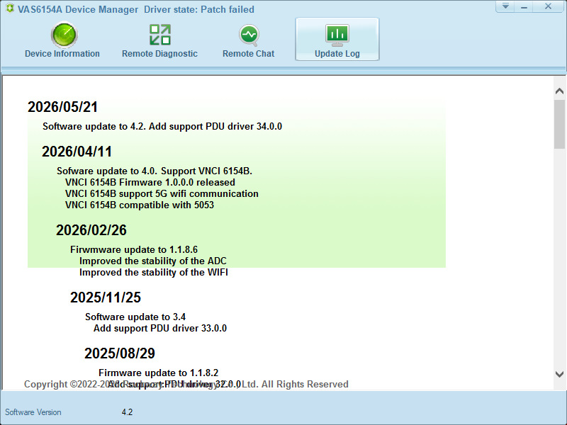Select 'Software update to 4.2' log line
Image resolution: width=567 pixels, height=425 pixels.
[x=162, y=127]
